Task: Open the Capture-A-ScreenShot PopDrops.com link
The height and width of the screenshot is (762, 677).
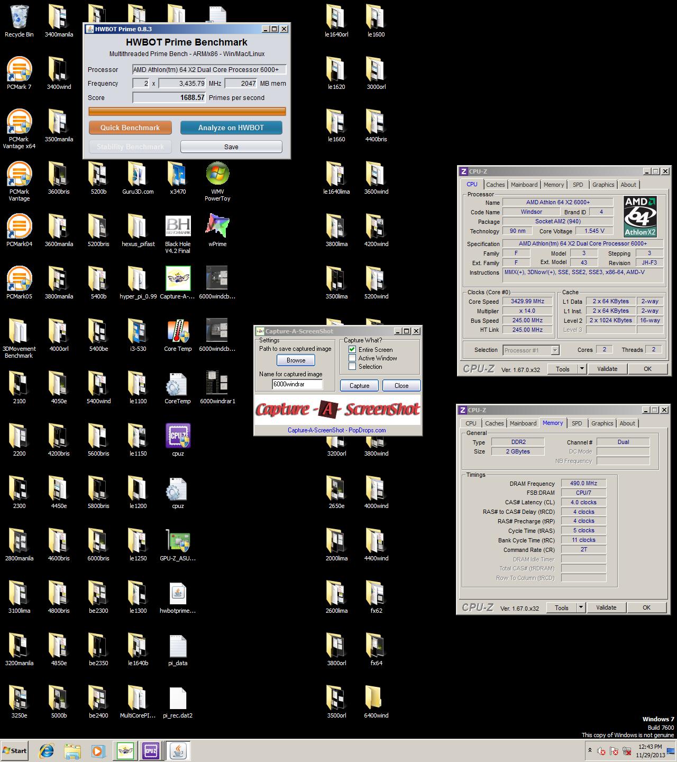Action: tap(337, 430)
